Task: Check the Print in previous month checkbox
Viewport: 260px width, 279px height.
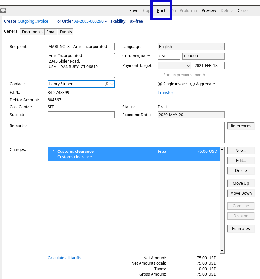Action: (160, 75)
